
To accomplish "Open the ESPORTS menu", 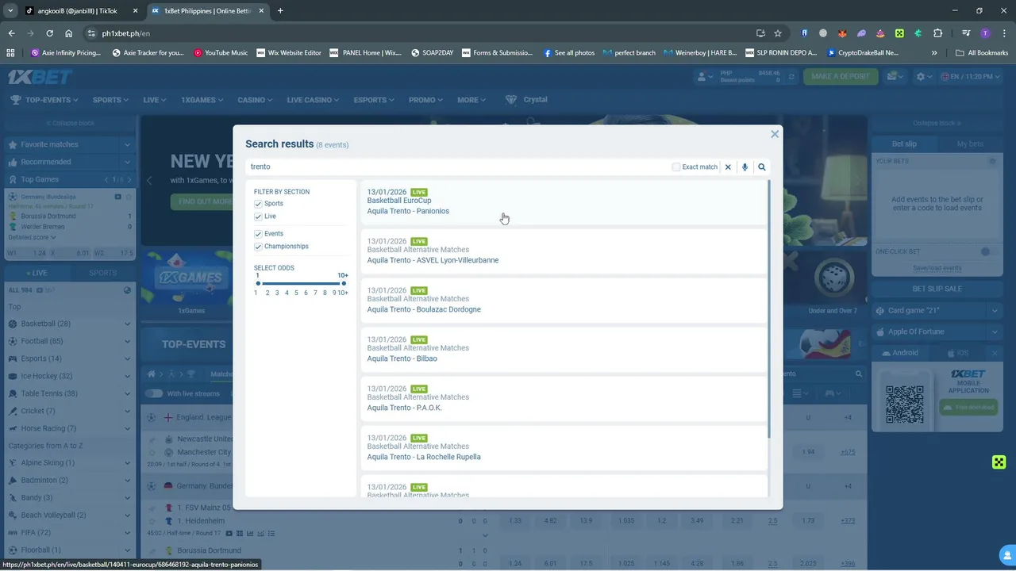I will pos(374,100).
